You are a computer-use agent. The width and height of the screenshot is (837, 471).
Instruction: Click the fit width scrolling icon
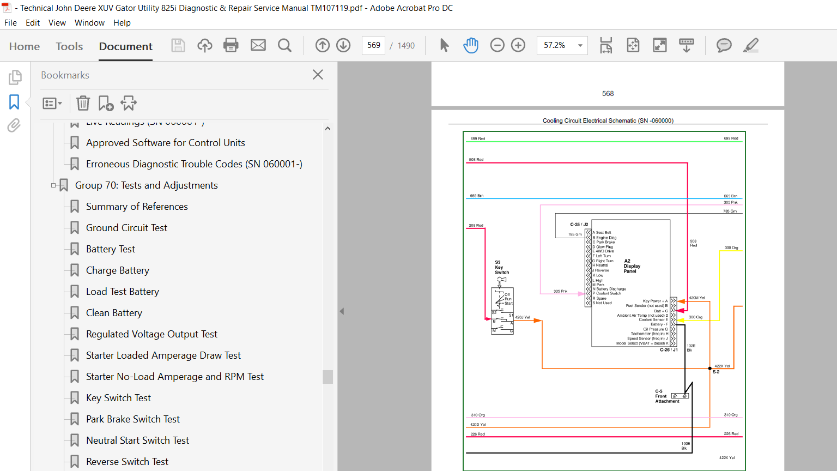coord(606,45)
